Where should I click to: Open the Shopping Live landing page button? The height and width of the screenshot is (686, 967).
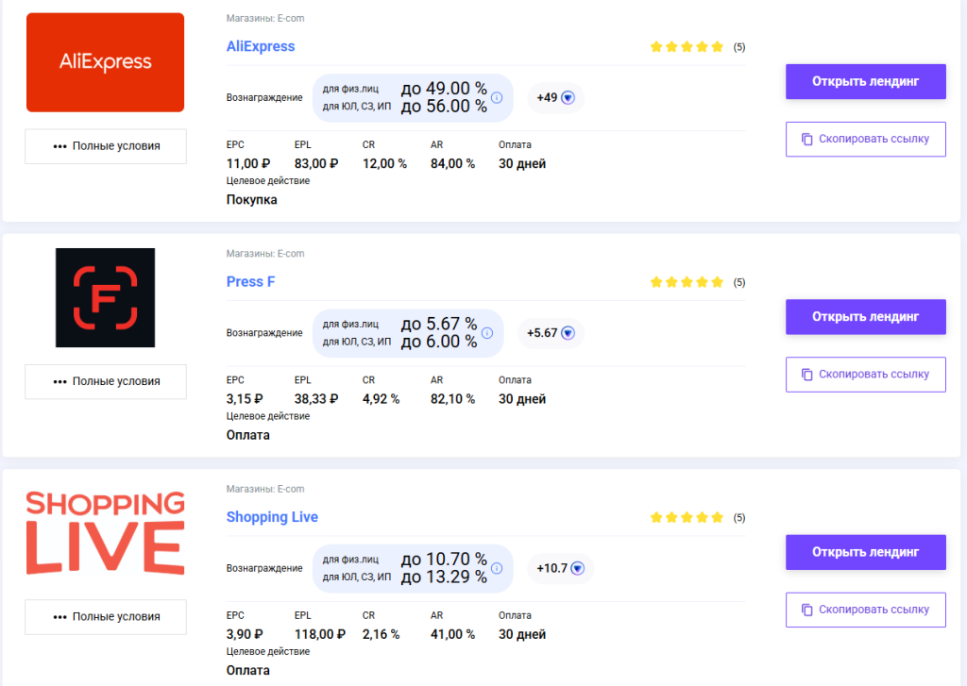(x=865, y=551)
